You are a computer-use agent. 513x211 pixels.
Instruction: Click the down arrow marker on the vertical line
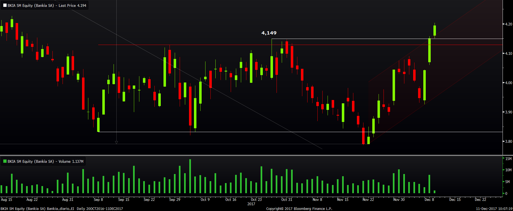(116, 142)
